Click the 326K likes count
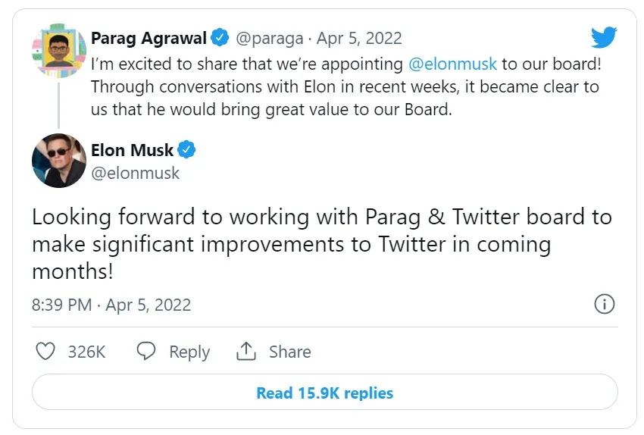This screenshot has width=644, height=435. (x=86, y=352)
